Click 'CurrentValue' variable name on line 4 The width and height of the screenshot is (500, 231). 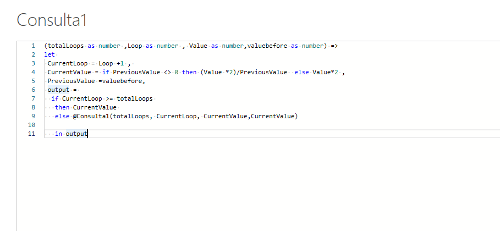point(69,72)
